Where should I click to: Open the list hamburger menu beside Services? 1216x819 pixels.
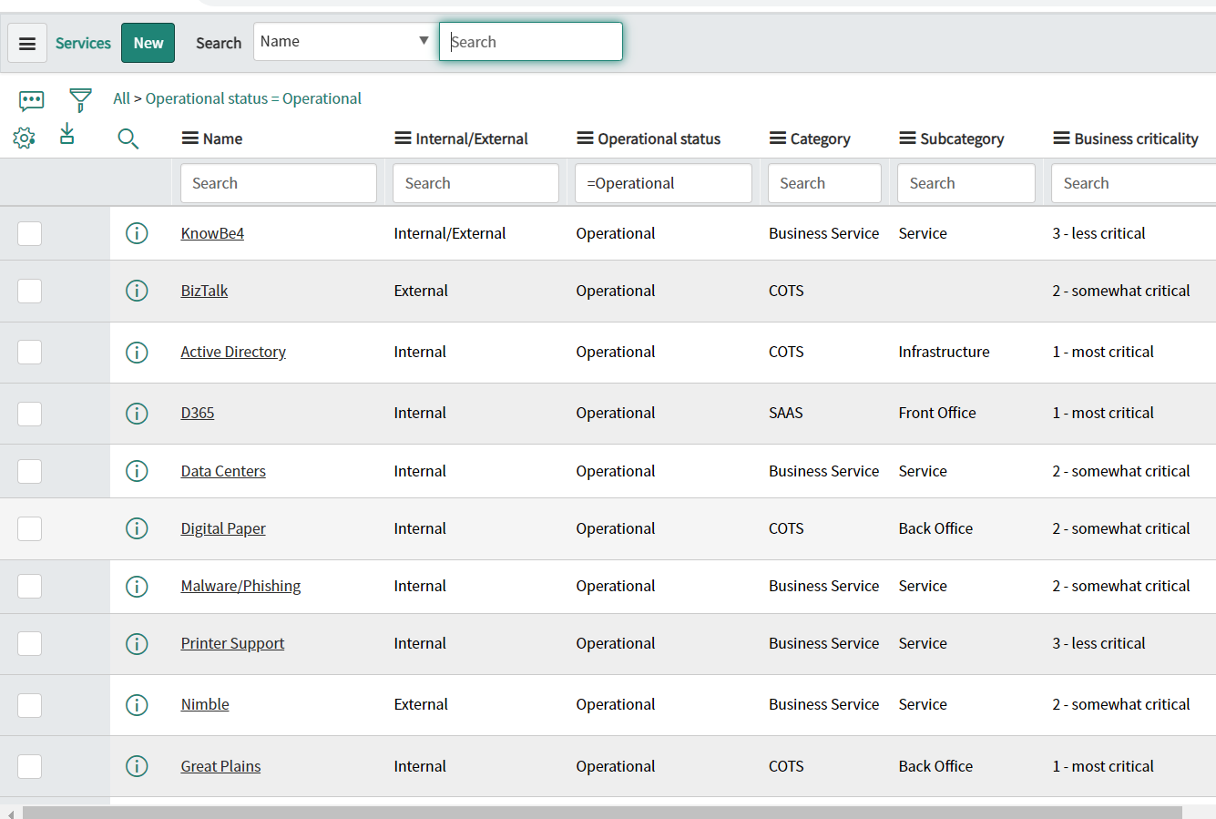[27, 43]
